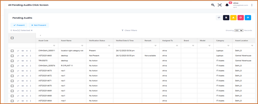Click eye icon for AST202314672 row
Viewport: 258px width, 104px height.
(23, 76)
